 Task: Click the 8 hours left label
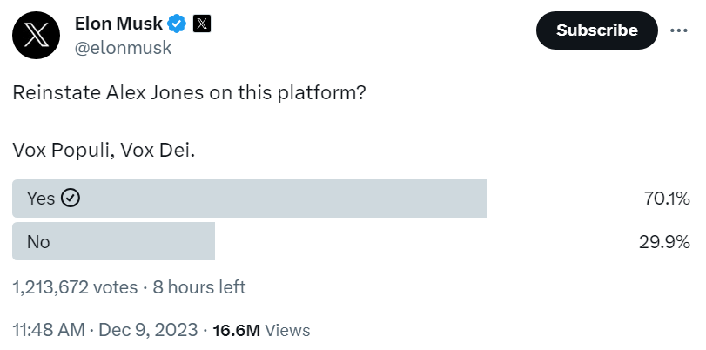tap(199, 286)
